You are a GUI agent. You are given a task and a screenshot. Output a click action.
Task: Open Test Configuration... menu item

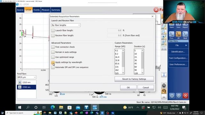[178, 58]
